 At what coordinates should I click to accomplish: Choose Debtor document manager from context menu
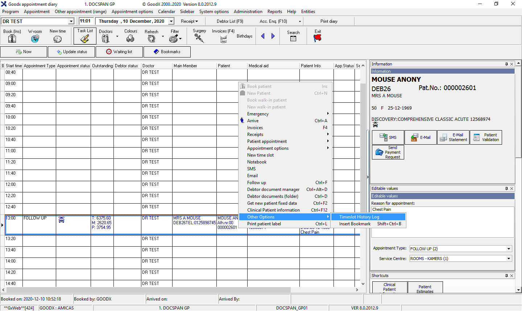273,189
